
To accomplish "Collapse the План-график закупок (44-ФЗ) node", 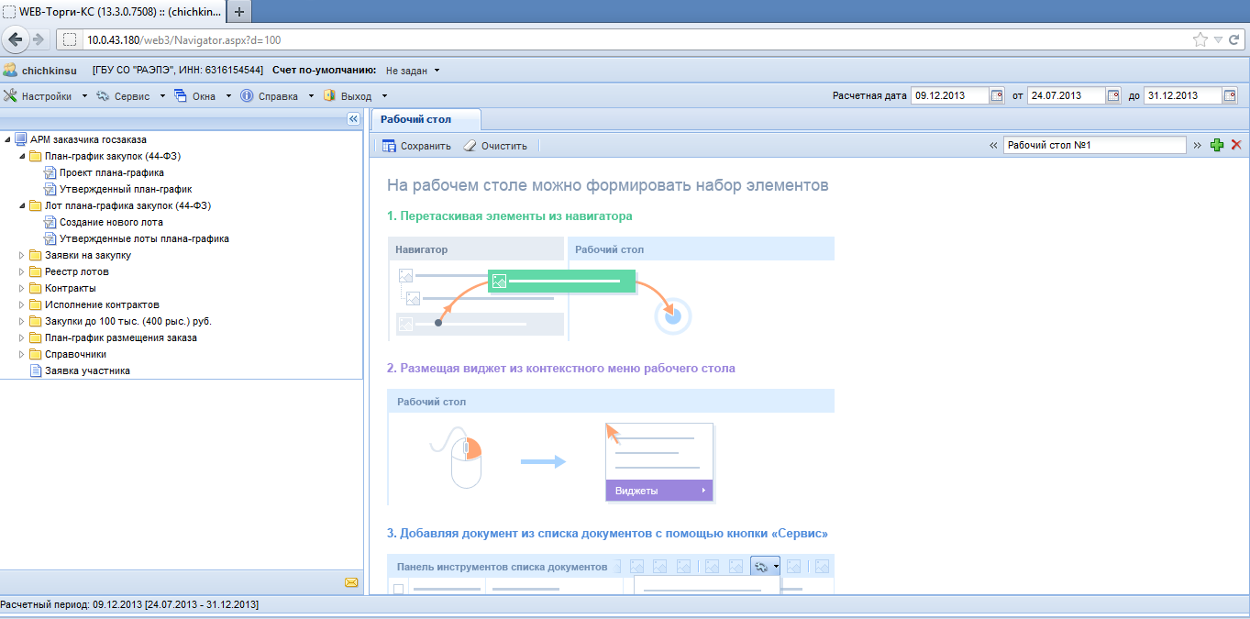I will click(x=22, y=156).
